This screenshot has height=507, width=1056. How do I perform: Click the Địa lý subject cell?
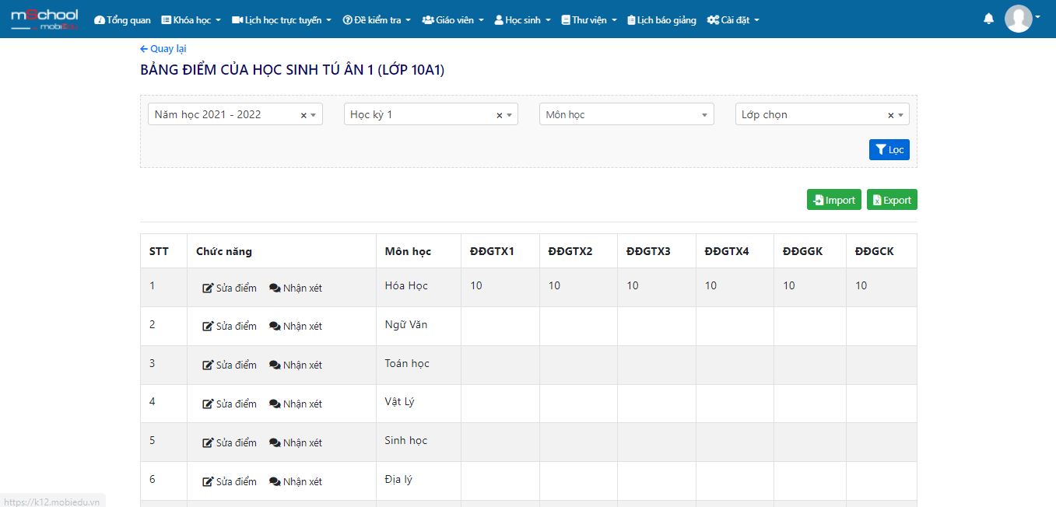pos(419,481)
